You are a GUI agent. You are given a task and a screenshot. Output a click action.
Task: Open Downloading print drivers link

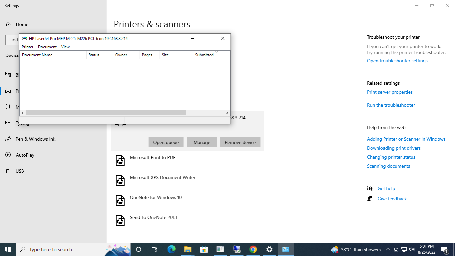[394, 148]
